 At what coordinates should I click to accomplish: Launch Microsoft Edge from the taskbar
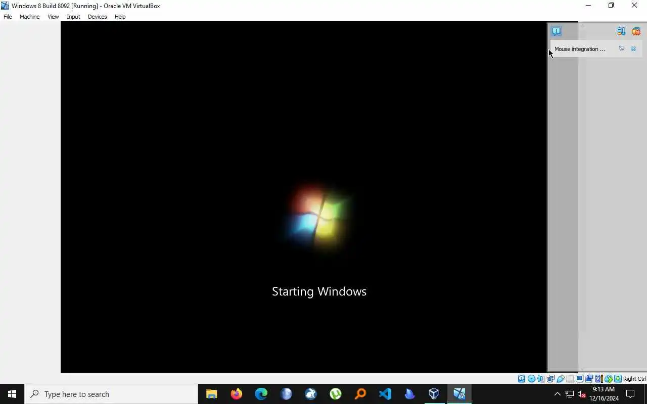tap(261, 394)
